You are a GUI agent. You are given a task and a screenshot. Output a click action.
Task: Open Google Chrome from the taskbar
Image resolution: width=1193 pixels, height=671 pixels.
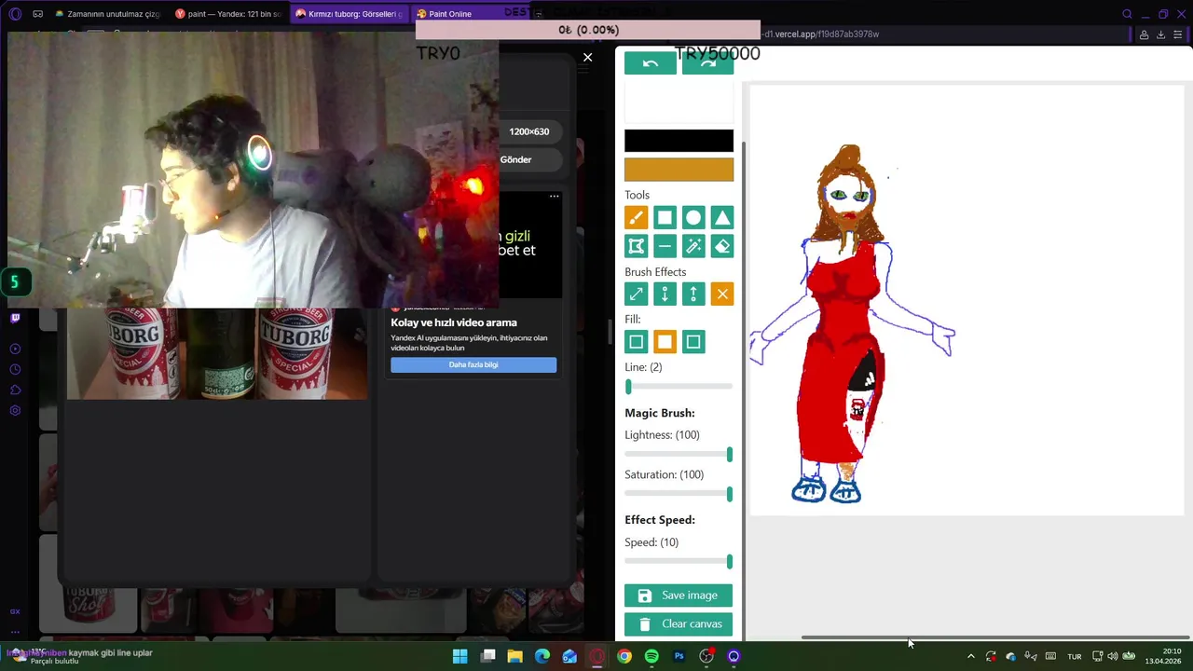[x=624, y=656]
